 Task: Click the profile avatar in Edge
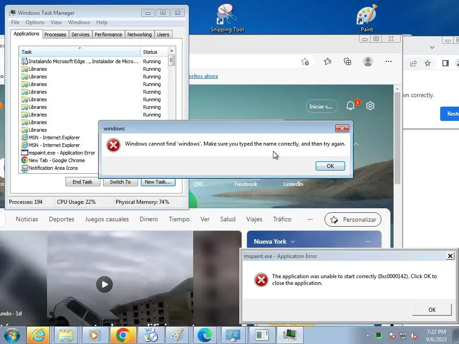368,61
